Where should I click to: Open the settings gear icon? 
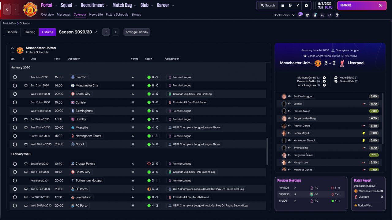(306, 5)
